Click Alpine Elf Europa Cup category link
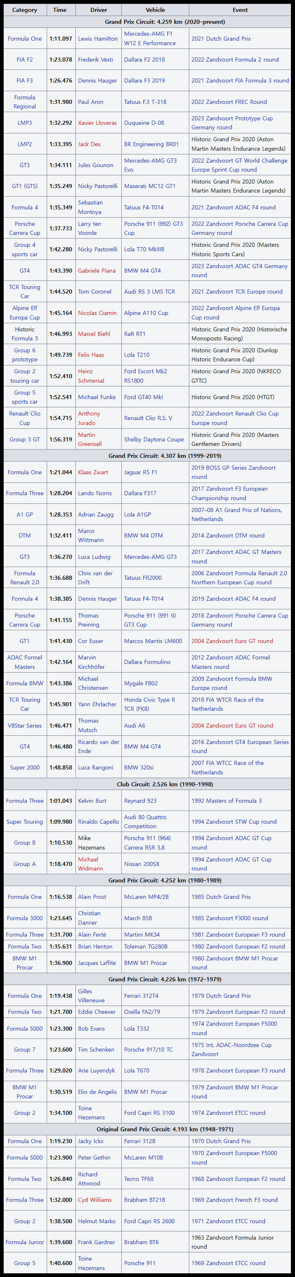This screenshot has width=295, height=1277. pos(25,313)
